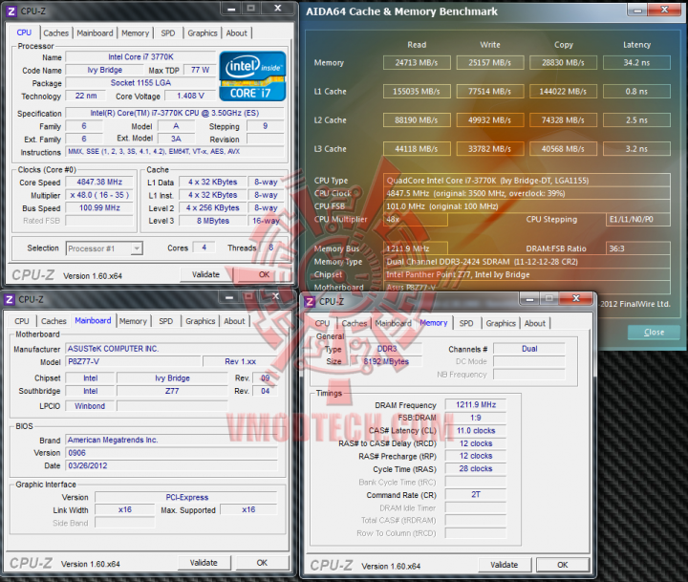Select Graphics tab in the Memory CPU-Z window
The width and height of the screenshot is (688, 582).
click(x=501, y=323)
